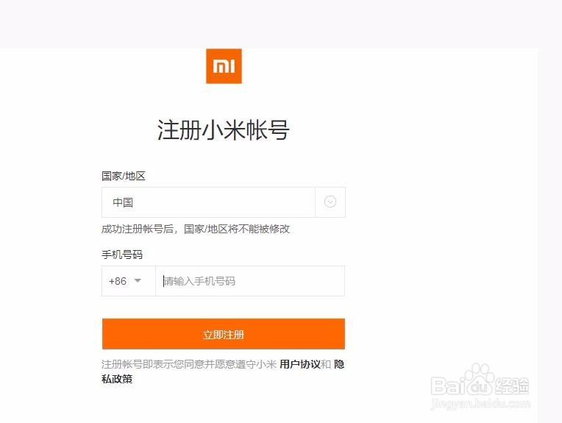This screenshot has width=562, height=423.
Task: Focus the 请输入手机号码 phone field
Action: [x=250, y=281]
